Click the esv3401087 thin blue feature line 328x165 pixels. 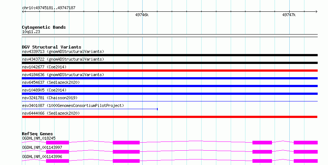90,109
